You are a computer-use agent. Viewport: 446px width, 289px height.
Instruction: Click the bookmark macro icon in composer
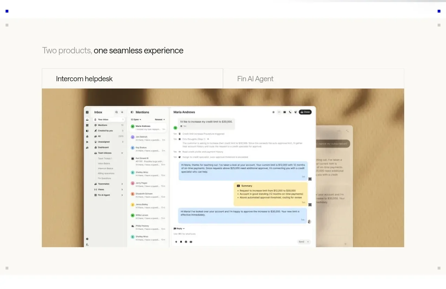point(181,242)
